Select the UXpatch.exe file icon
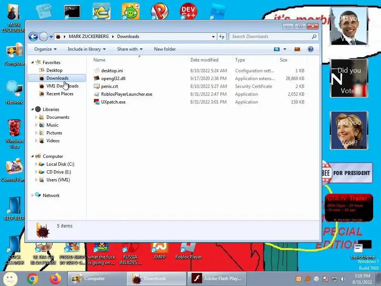 point(97,102)
